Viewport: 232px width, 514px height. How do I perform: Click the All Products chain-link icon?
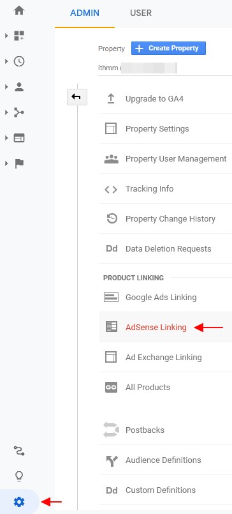click(111, 387)
